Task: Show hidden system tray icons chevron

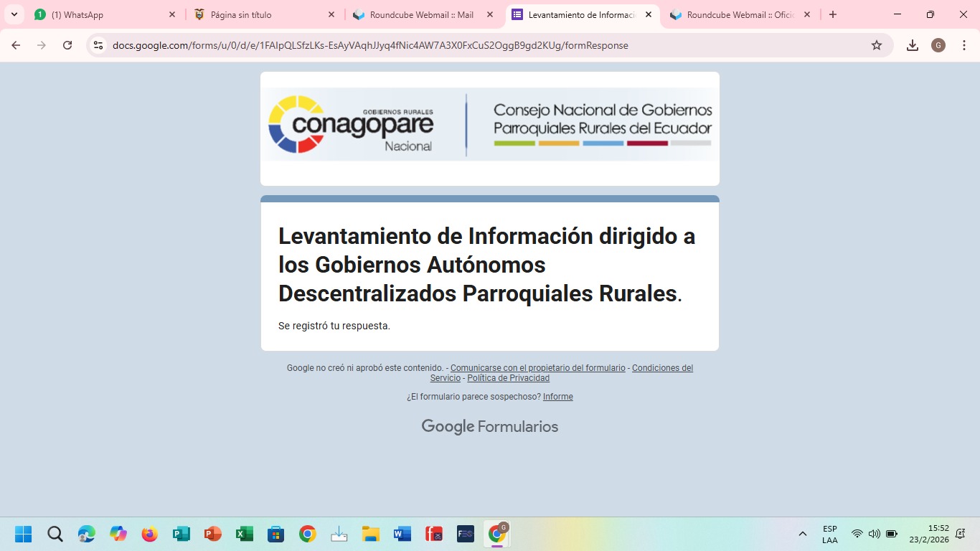Action: (803, 534)
